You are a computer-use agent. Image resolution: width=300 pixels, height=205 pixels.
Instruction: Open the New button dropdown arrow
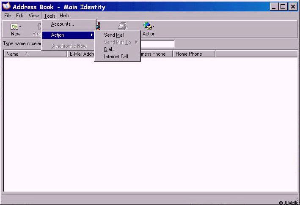click(x=20, y=26)
